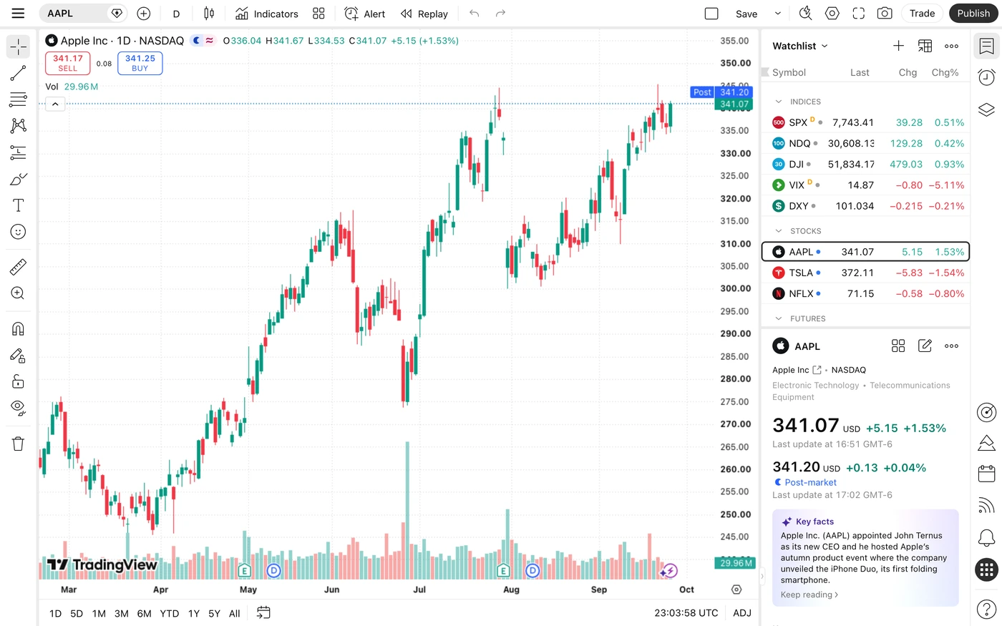Screen dimensions: 1002x626
Task: Open the layout templates grid icon
Action: coord(318,14)
